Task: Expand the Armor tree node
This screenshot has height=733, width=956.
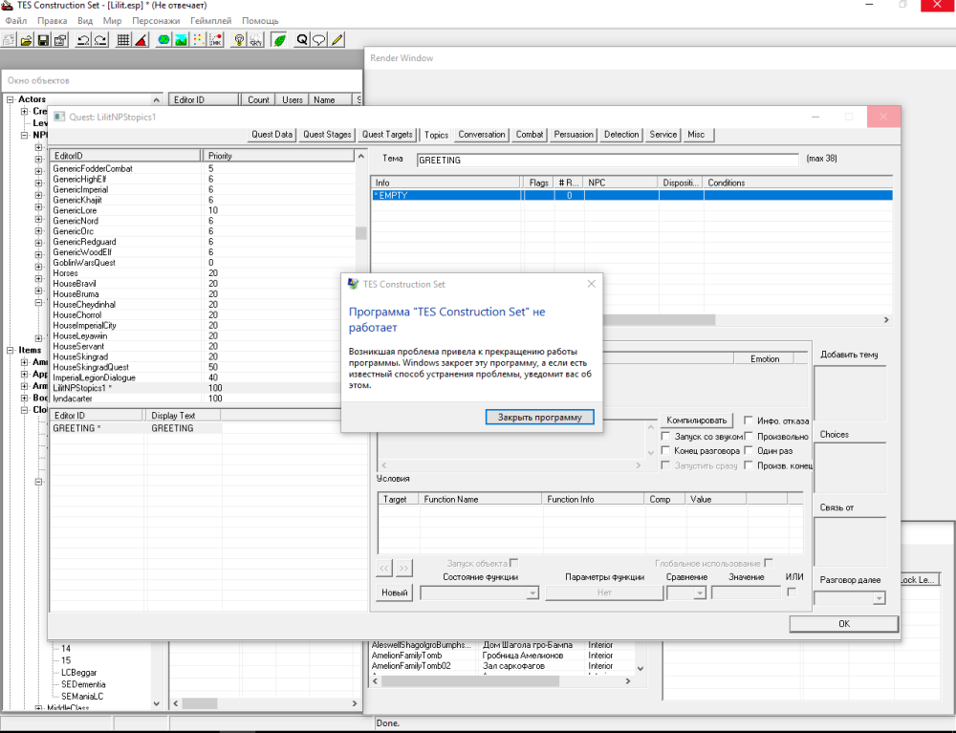Action: pyautogui.click(x=25, y=386)
